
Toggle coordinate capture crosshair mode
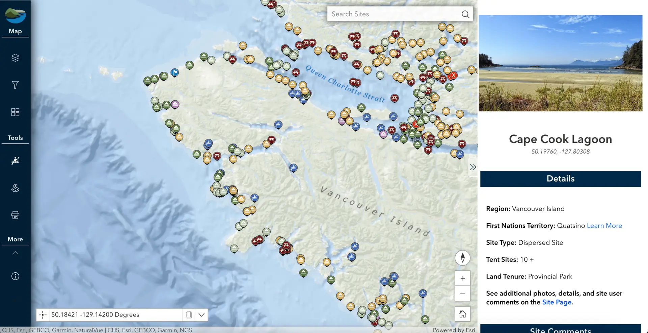[x=43, y=315]
